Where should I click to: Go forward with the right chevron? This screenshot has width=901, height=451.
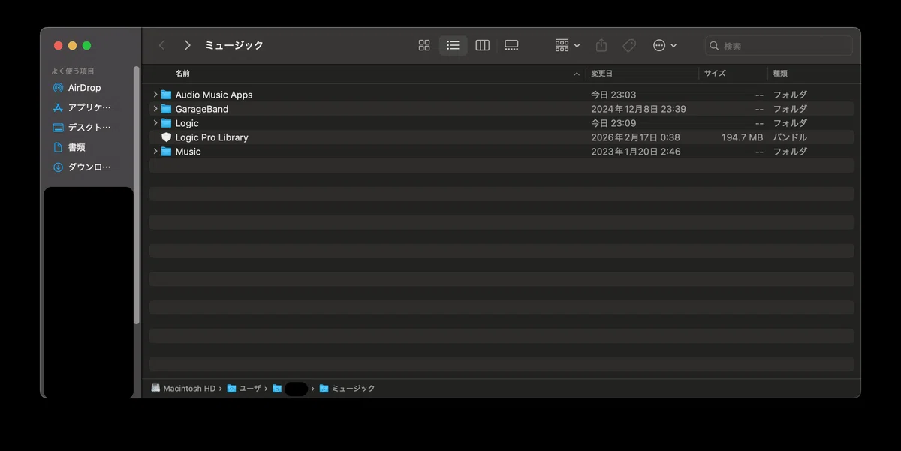point(187,46)
